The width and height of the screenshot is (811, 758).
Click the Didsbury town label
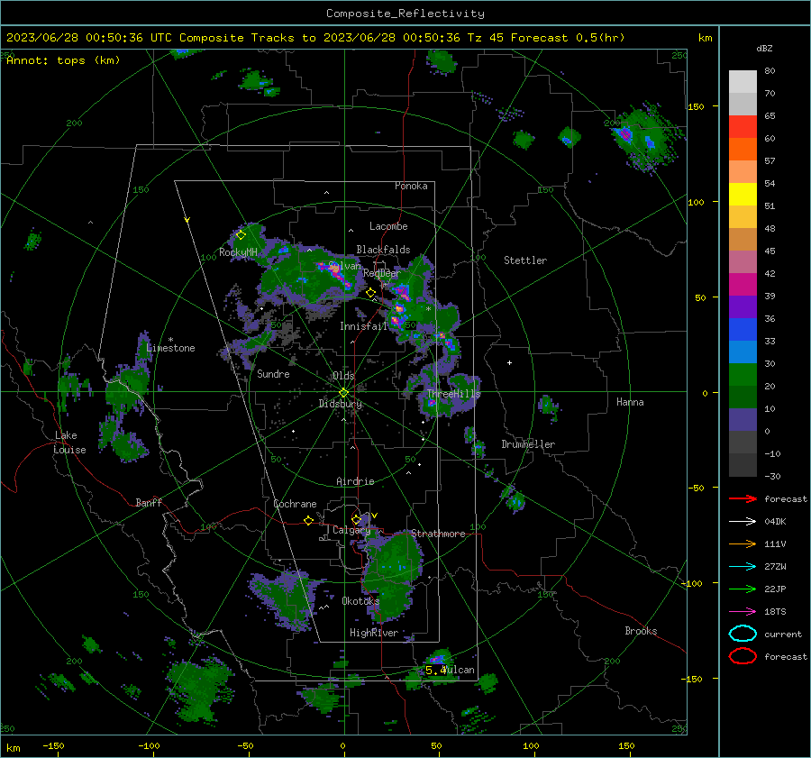click(341, 404)
